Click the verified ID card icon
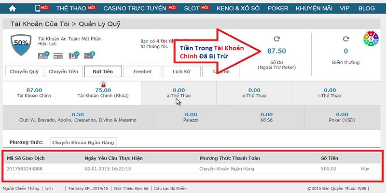Screen dimensions: 386x193 (43, 55)
